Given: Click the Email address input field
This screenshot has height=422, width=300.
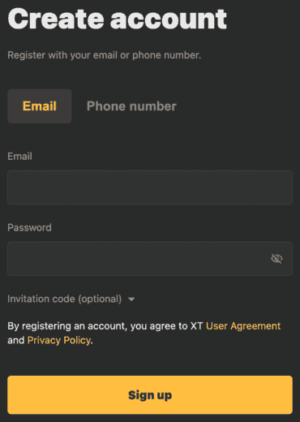Looking at the screenshot, I should coord(150,187).
